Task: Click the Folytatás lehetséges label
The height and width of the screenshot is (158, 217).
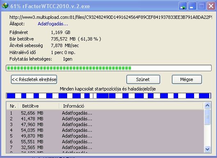Action: click(31, 59)
